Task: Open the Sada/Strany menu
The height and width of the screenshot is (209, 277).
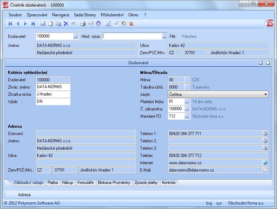Action: [x=85, y=15]
